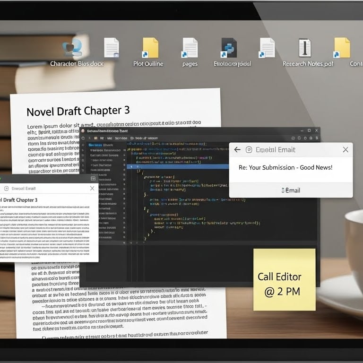The image size is (363, 363).
Task: Click the layout icon above small email window
Action: [x=93, y=179]
